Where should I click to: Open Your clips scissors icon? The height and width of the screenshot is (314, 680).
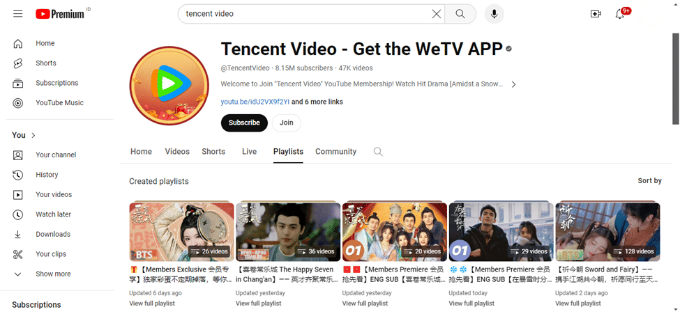[x=17, y=254]
